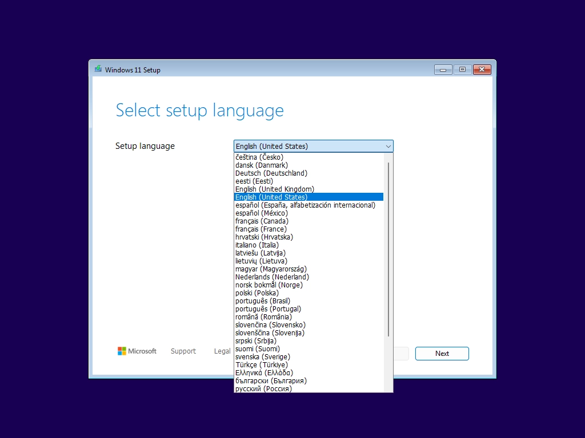Select suomi (Suomi) in the list
The image size is (585, 438).
click(308, 349)
